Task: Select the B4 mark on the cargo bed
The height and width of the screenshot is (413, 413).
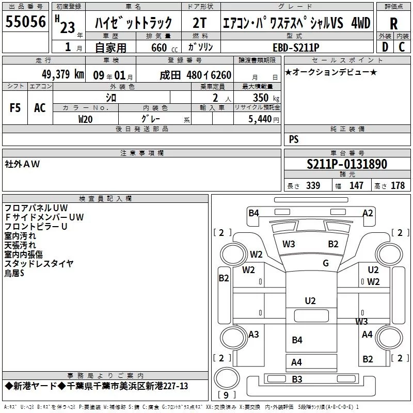Action: click(297, 340)
